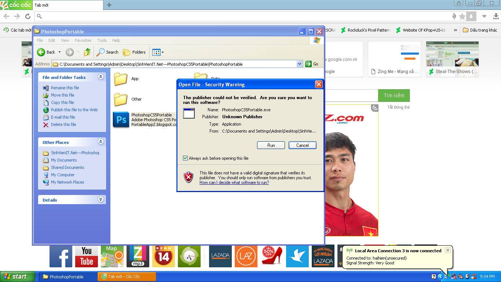Click the Search toolbar button
Viewport: 501px width, 282px height.
click(107, 52)
